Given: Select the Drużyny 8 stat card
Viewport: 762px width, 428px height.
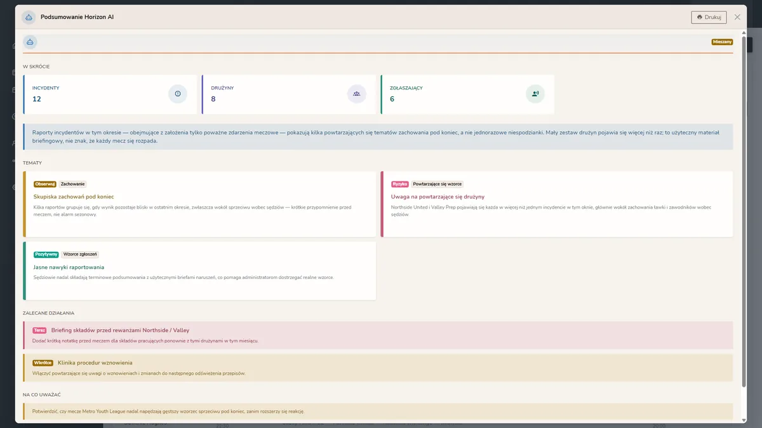Looking at the screenshot, I should point(289,94).
